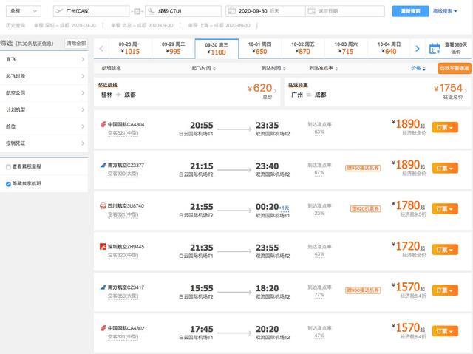This screenshot has height=354, width=473.
Task: Click the clear all filters button
Action: coord(76,43)
